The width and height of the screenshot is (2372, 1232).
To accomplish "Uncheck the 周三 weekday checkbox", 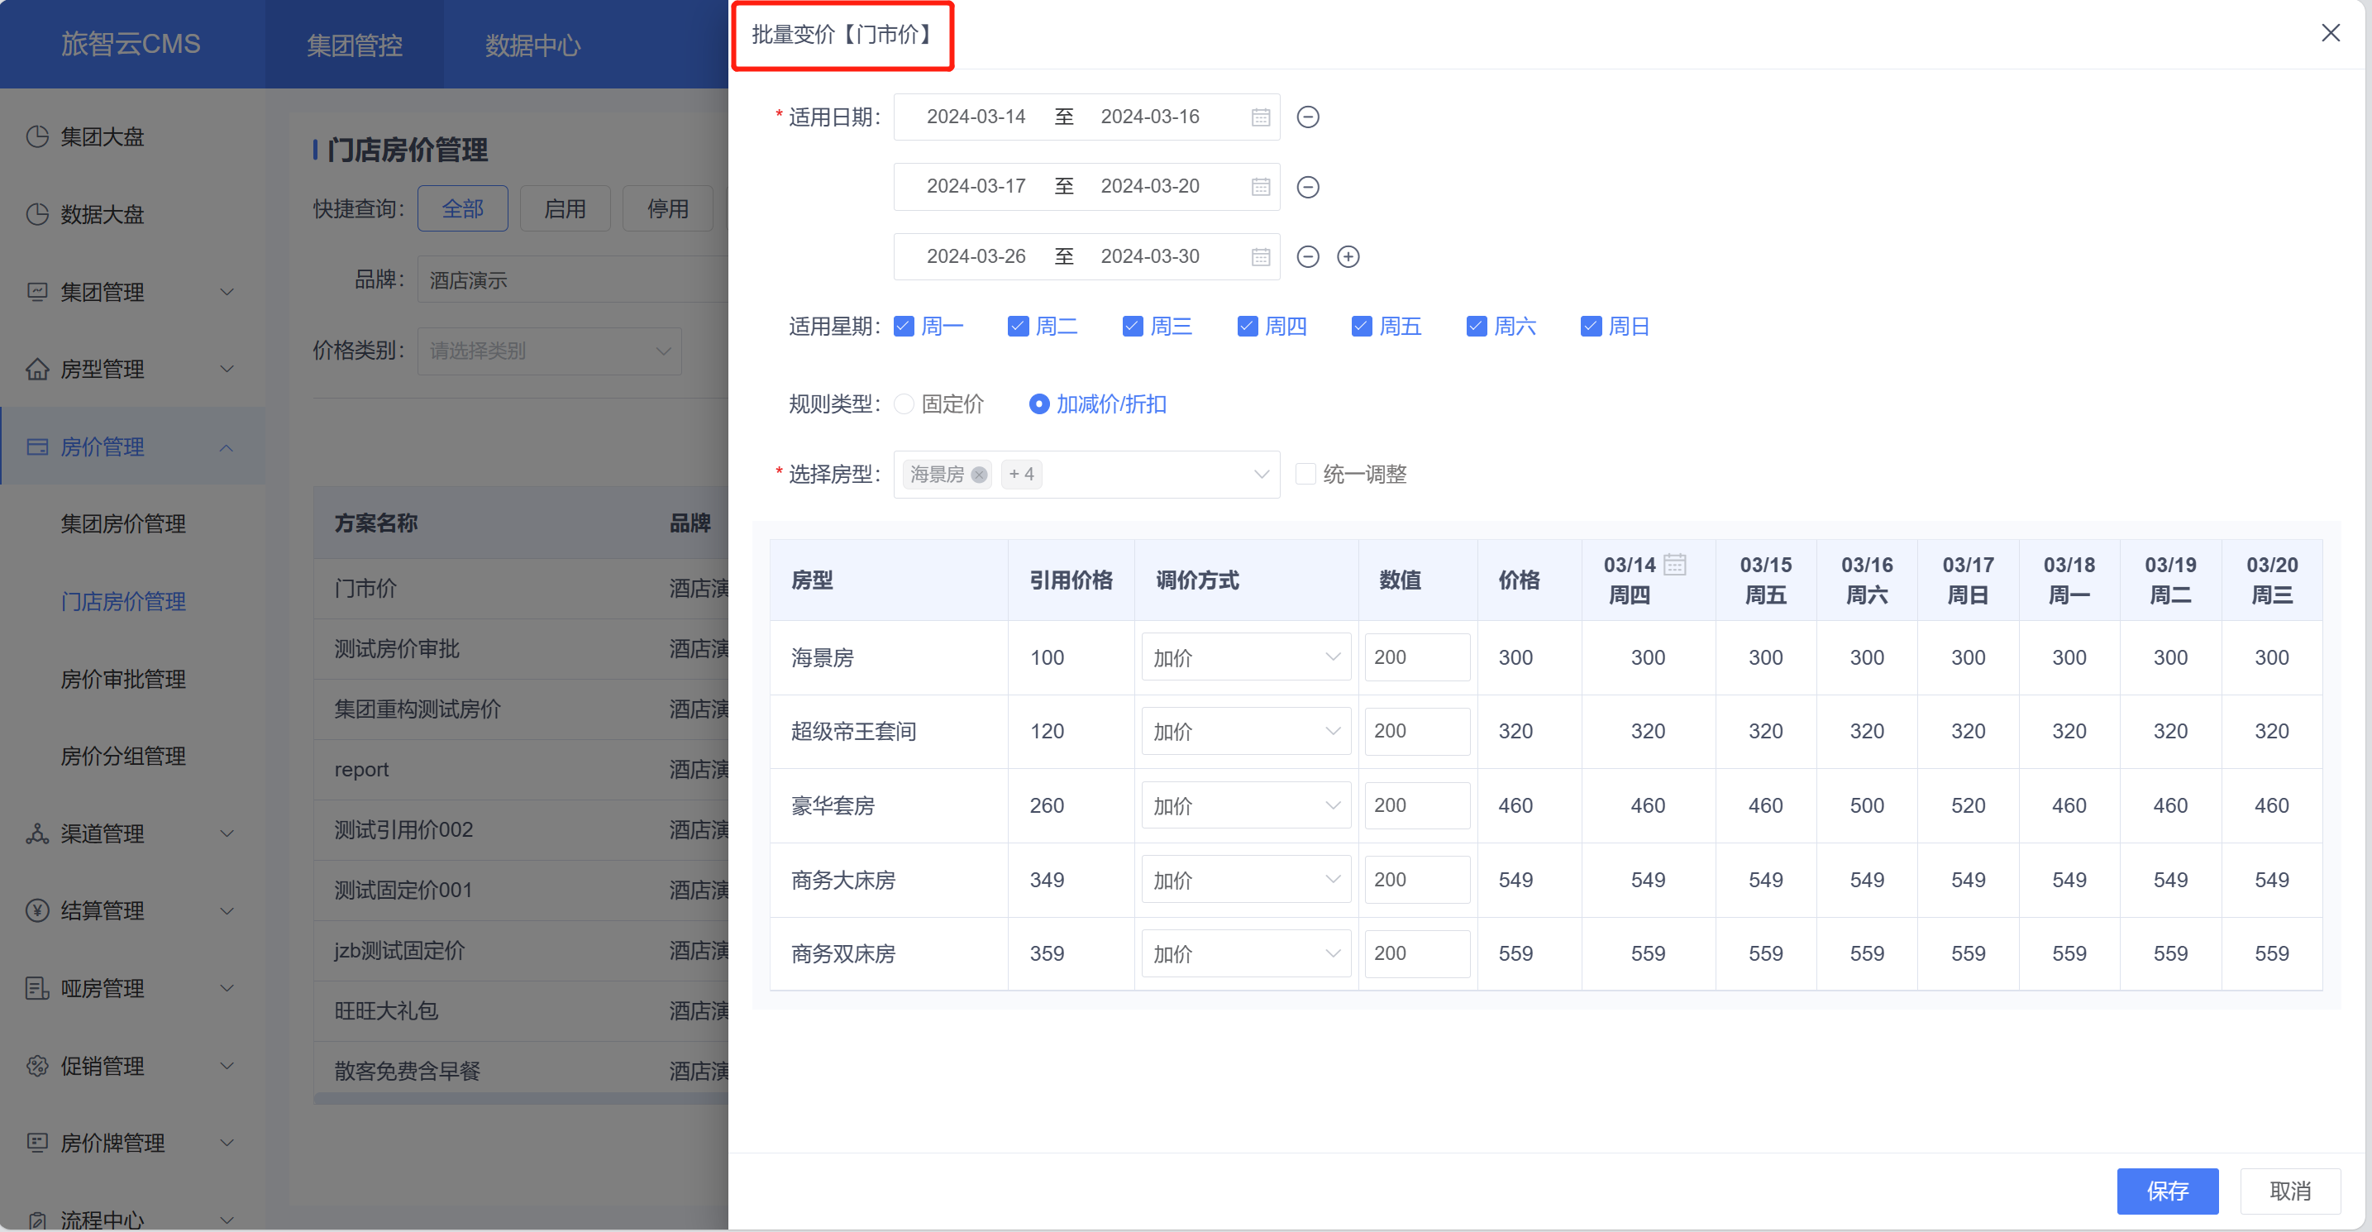I will click(1133, 326).
